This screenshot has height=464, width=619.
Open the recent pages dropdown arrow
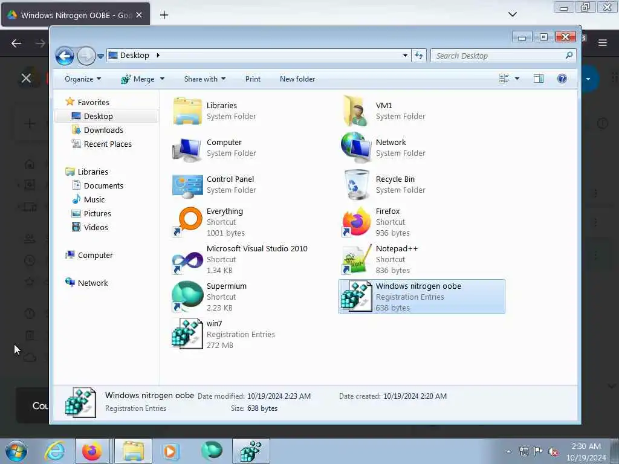[x=101, y=56]
